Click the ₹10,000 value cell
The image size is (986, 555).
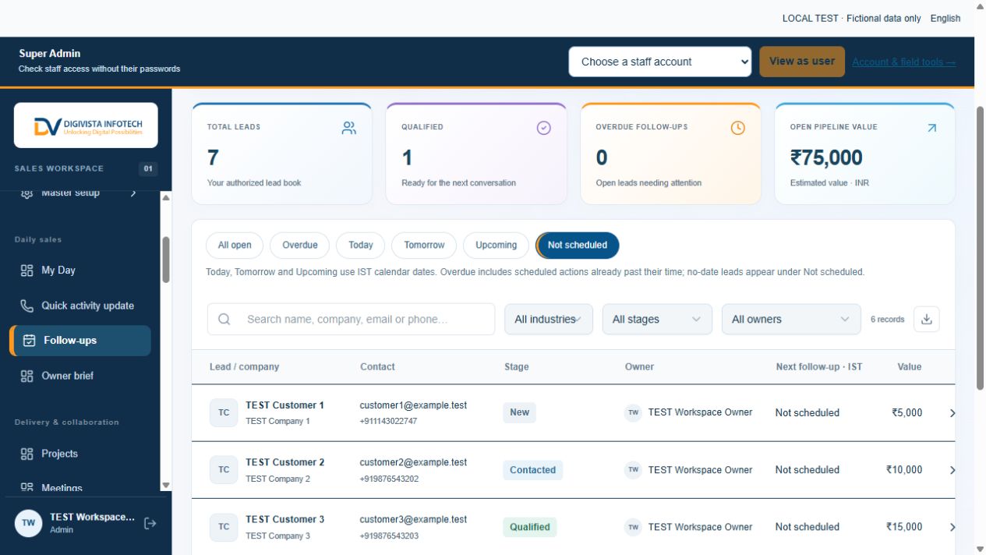click(x=904, y=470)
